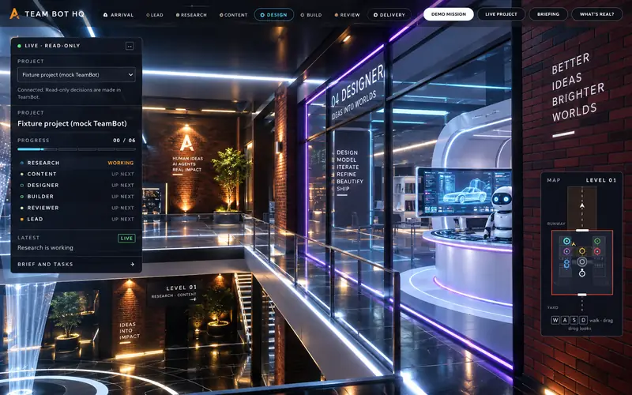Click the purple station marker on the map

pos(566,251)
